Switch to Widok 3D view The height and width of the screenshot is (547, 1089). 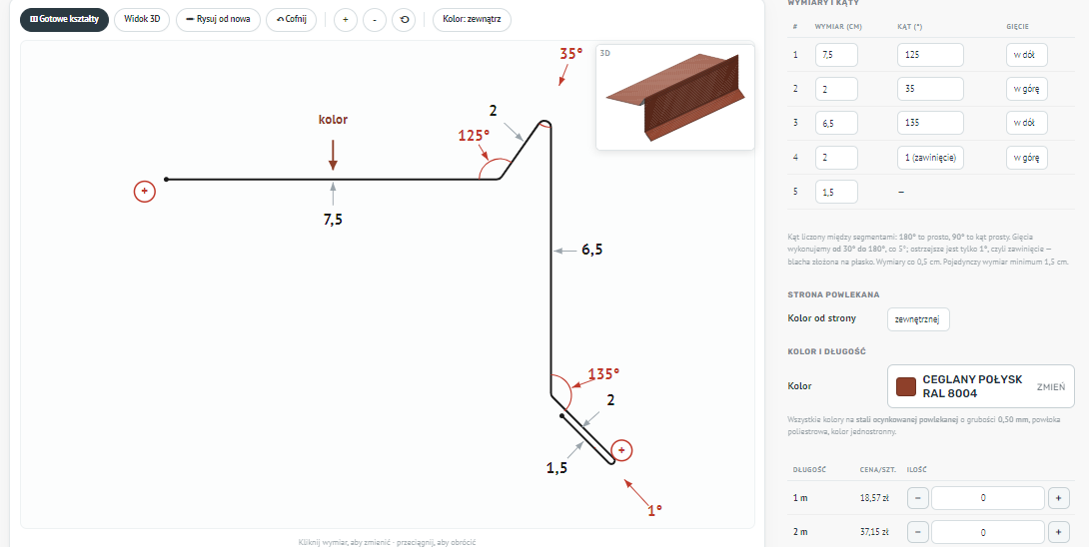(x=142, y=19)
